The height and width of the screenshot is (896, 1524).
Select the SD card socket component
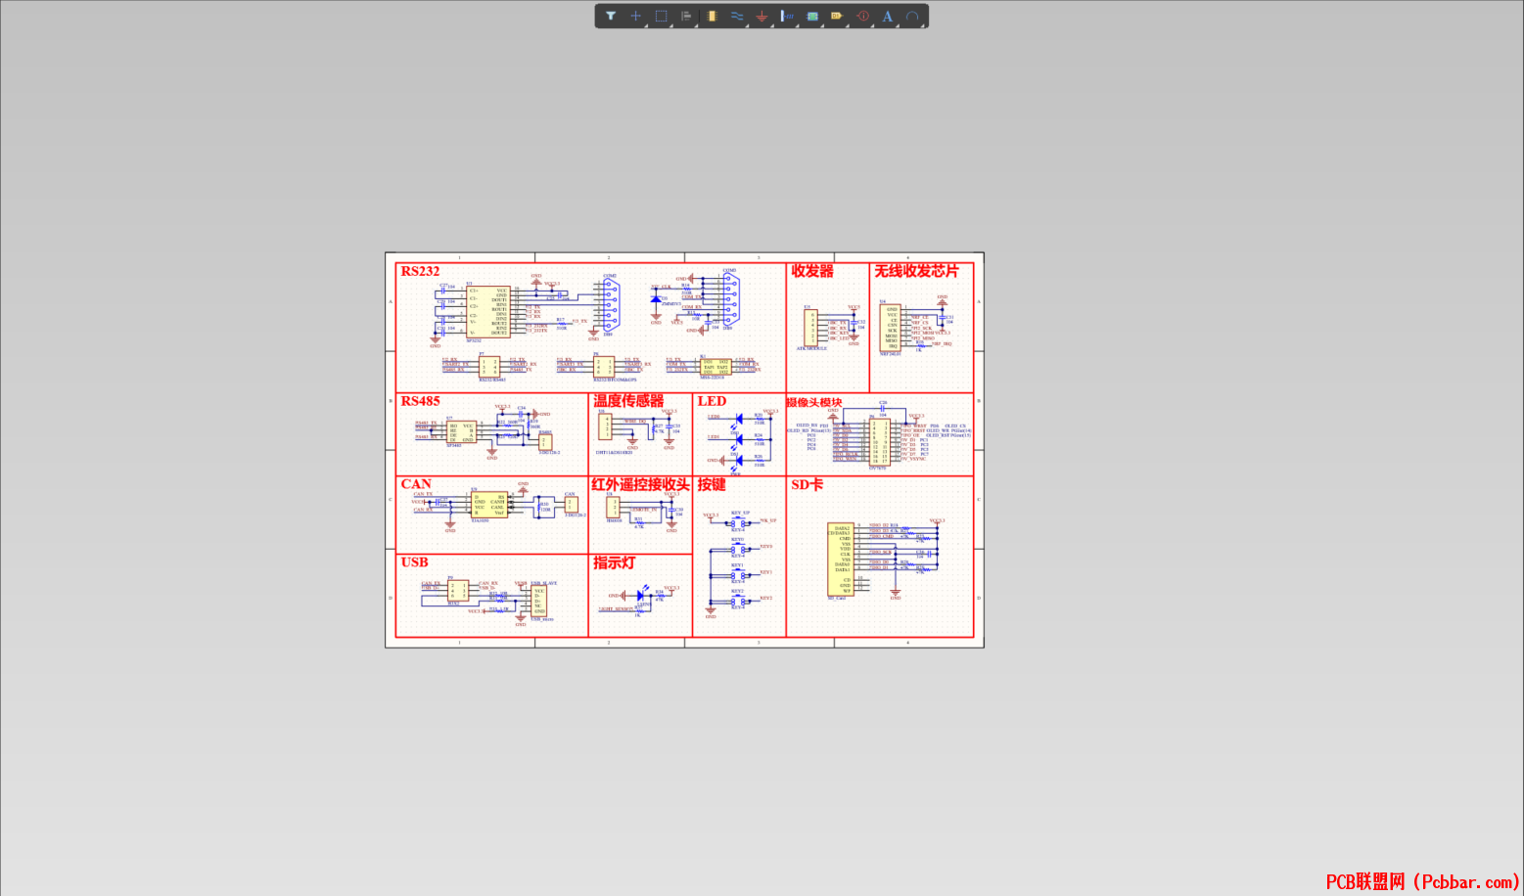(x=841, y=559)
